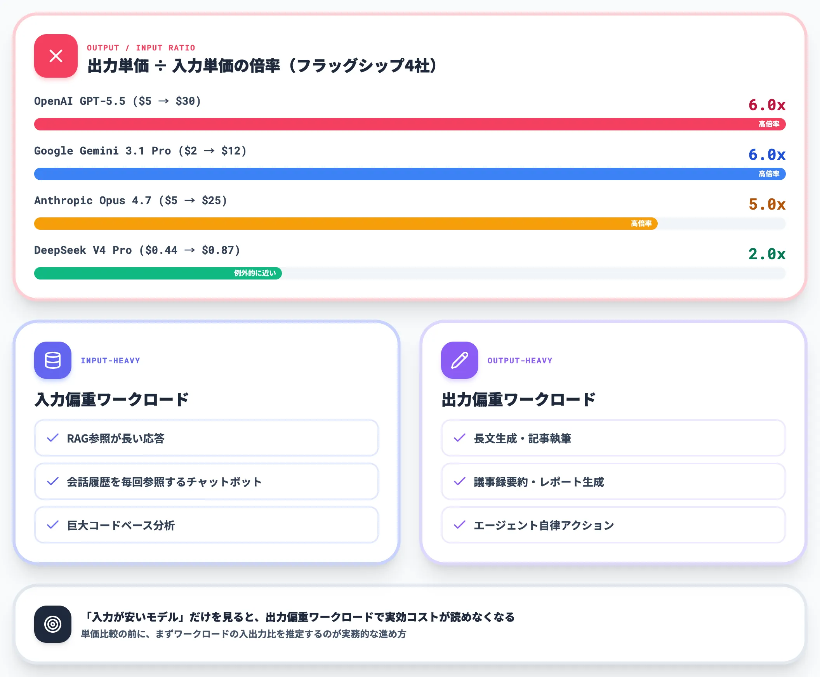
Task: Click the green 2.0x value for DeepSeek
Action: tap(767, 254)
